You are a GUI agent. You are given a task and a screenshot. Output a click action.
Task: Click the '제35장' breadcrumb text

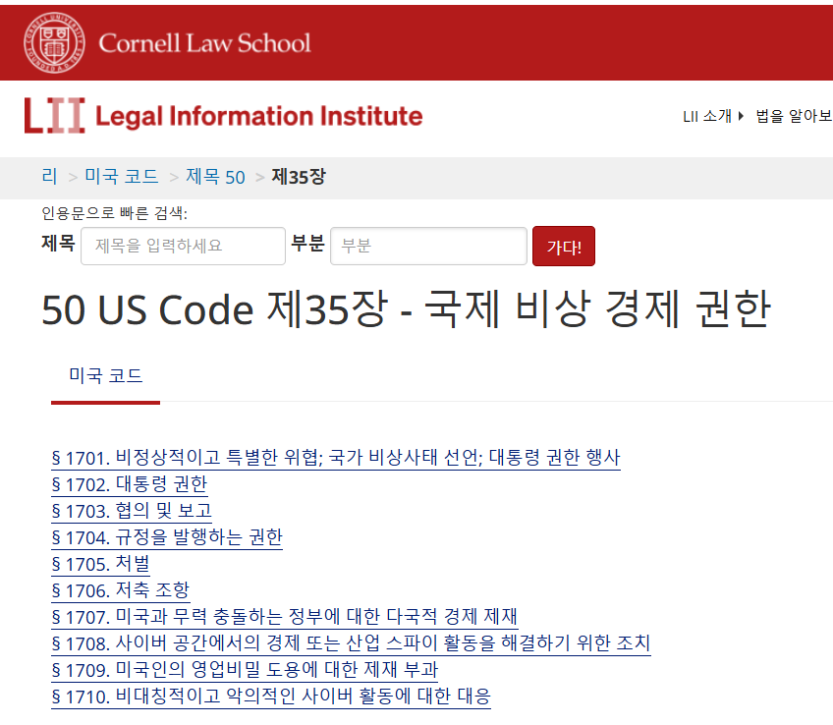[299, 176]
